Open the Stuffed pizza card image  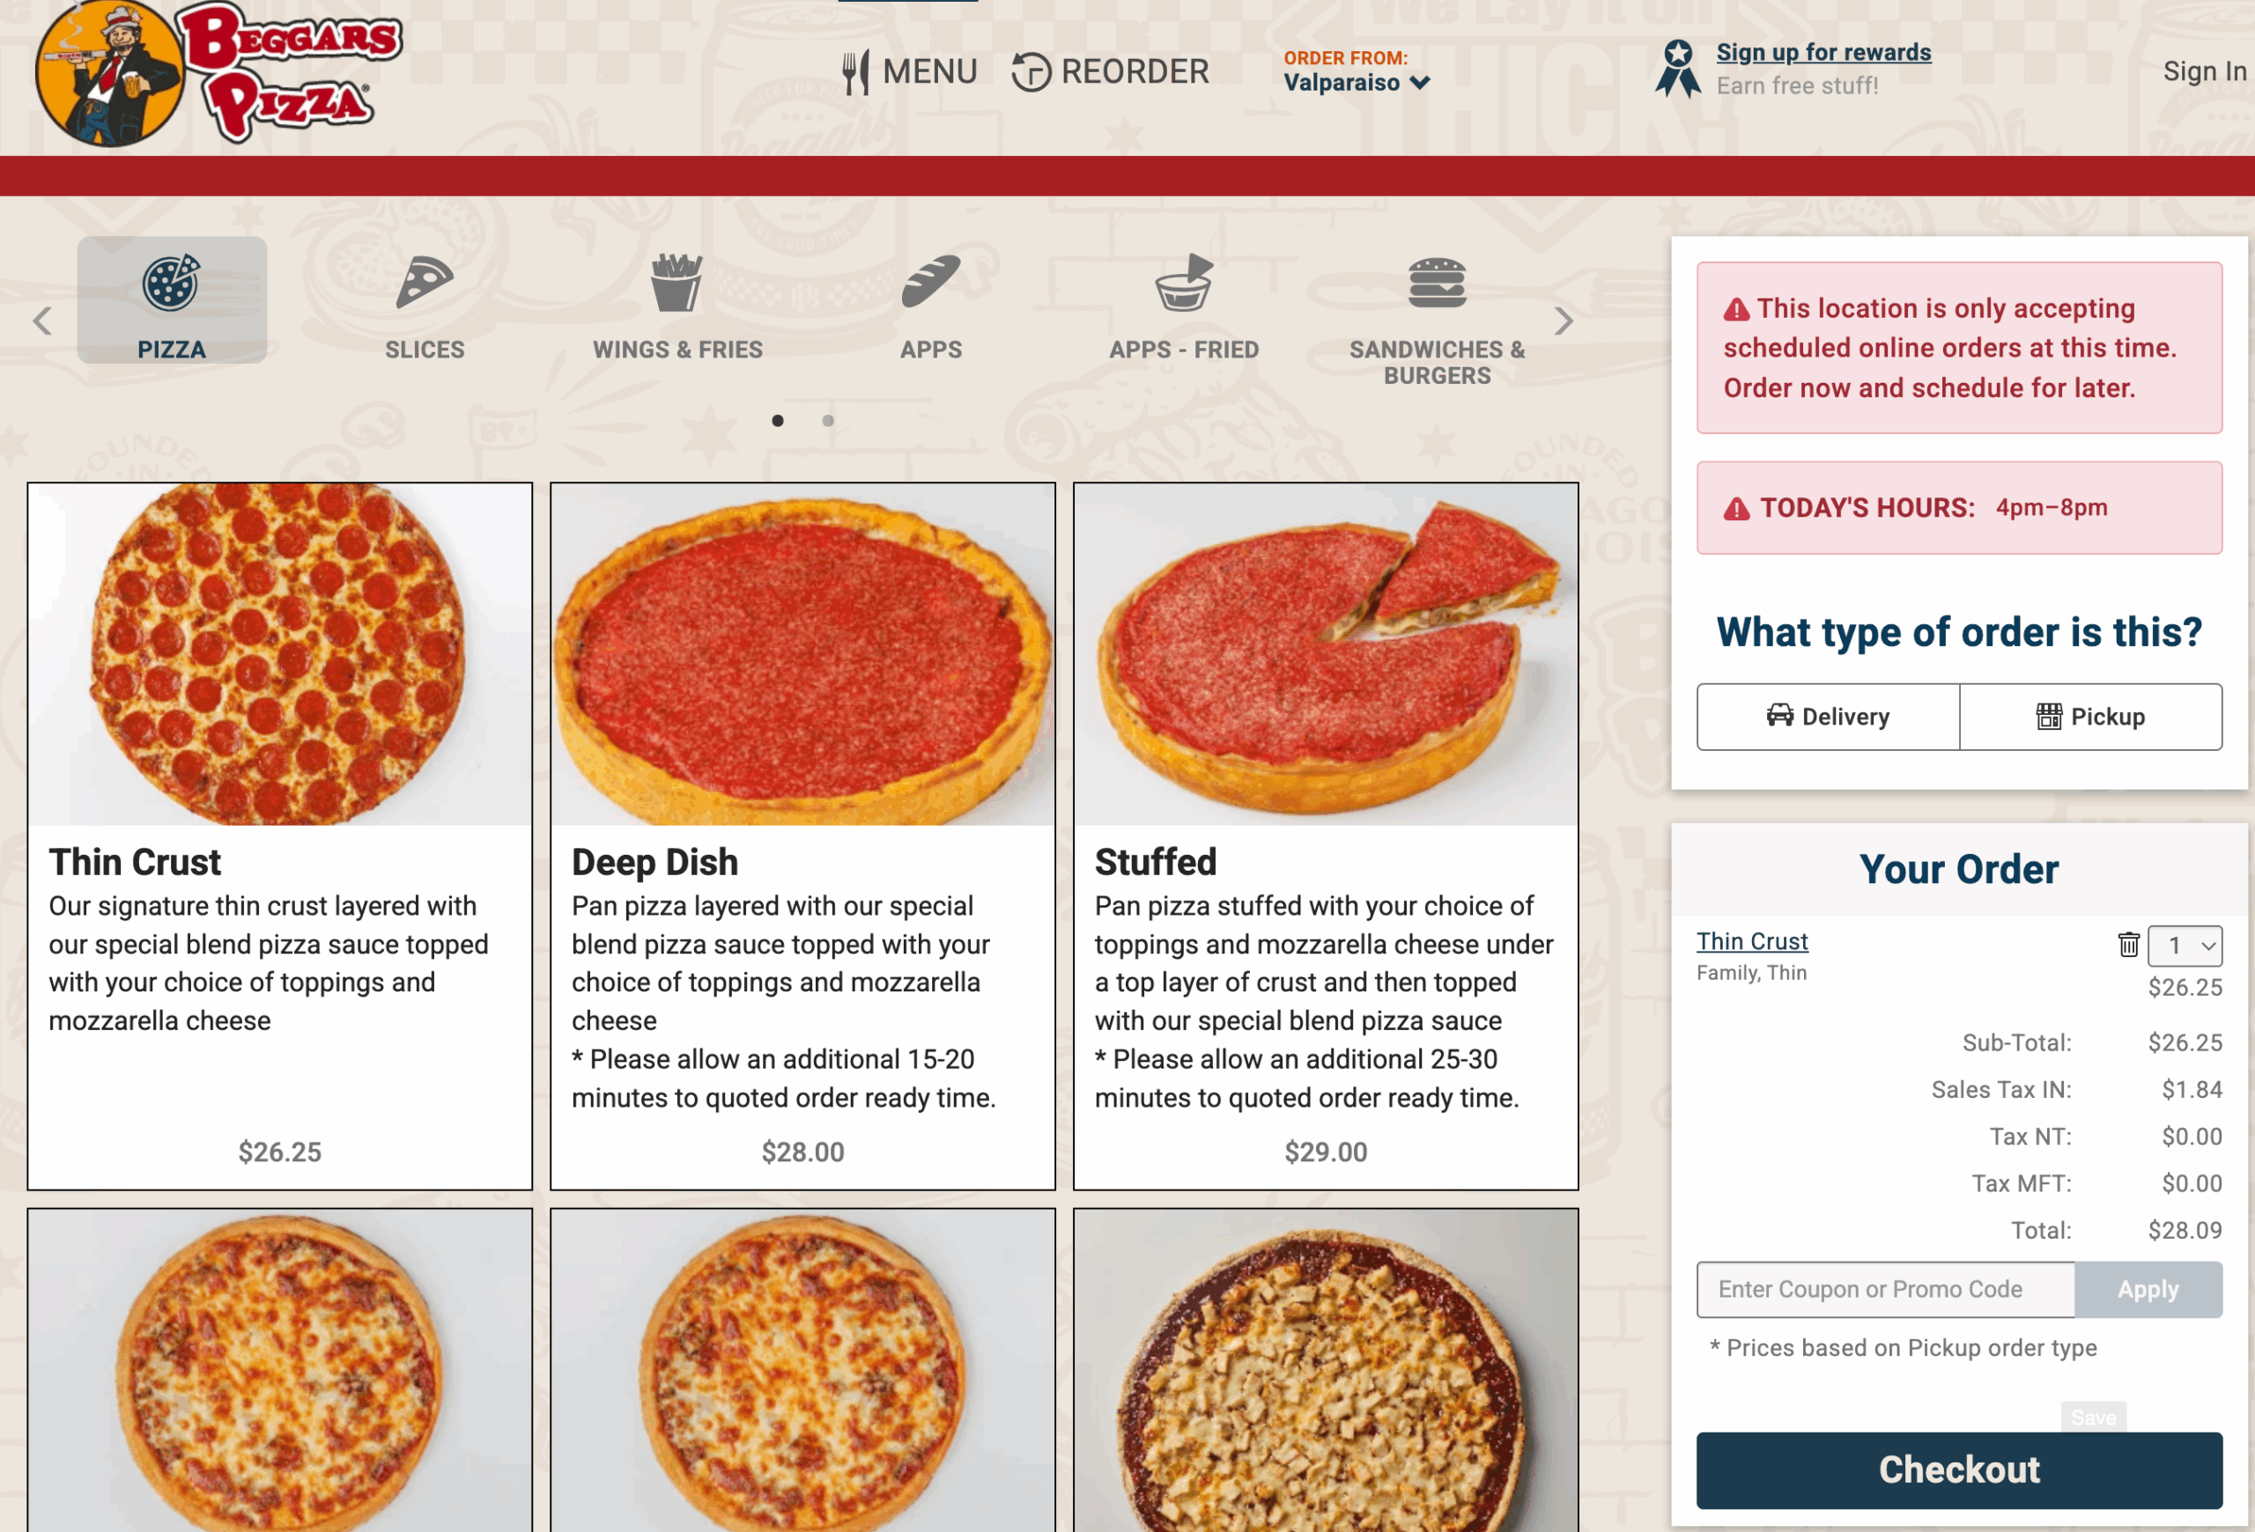(1326, 654)
